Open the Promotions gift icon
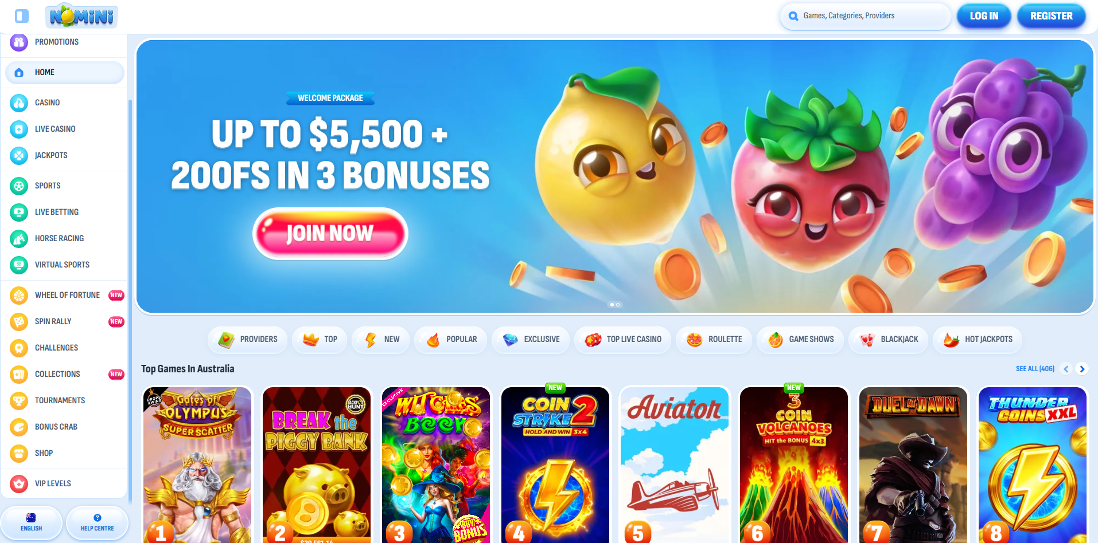The image size is (1098, 543). (19, 42)
